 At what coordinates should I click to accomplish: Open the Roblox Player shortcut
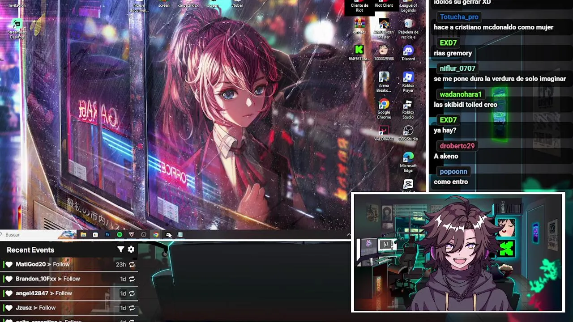click(408, 83)
